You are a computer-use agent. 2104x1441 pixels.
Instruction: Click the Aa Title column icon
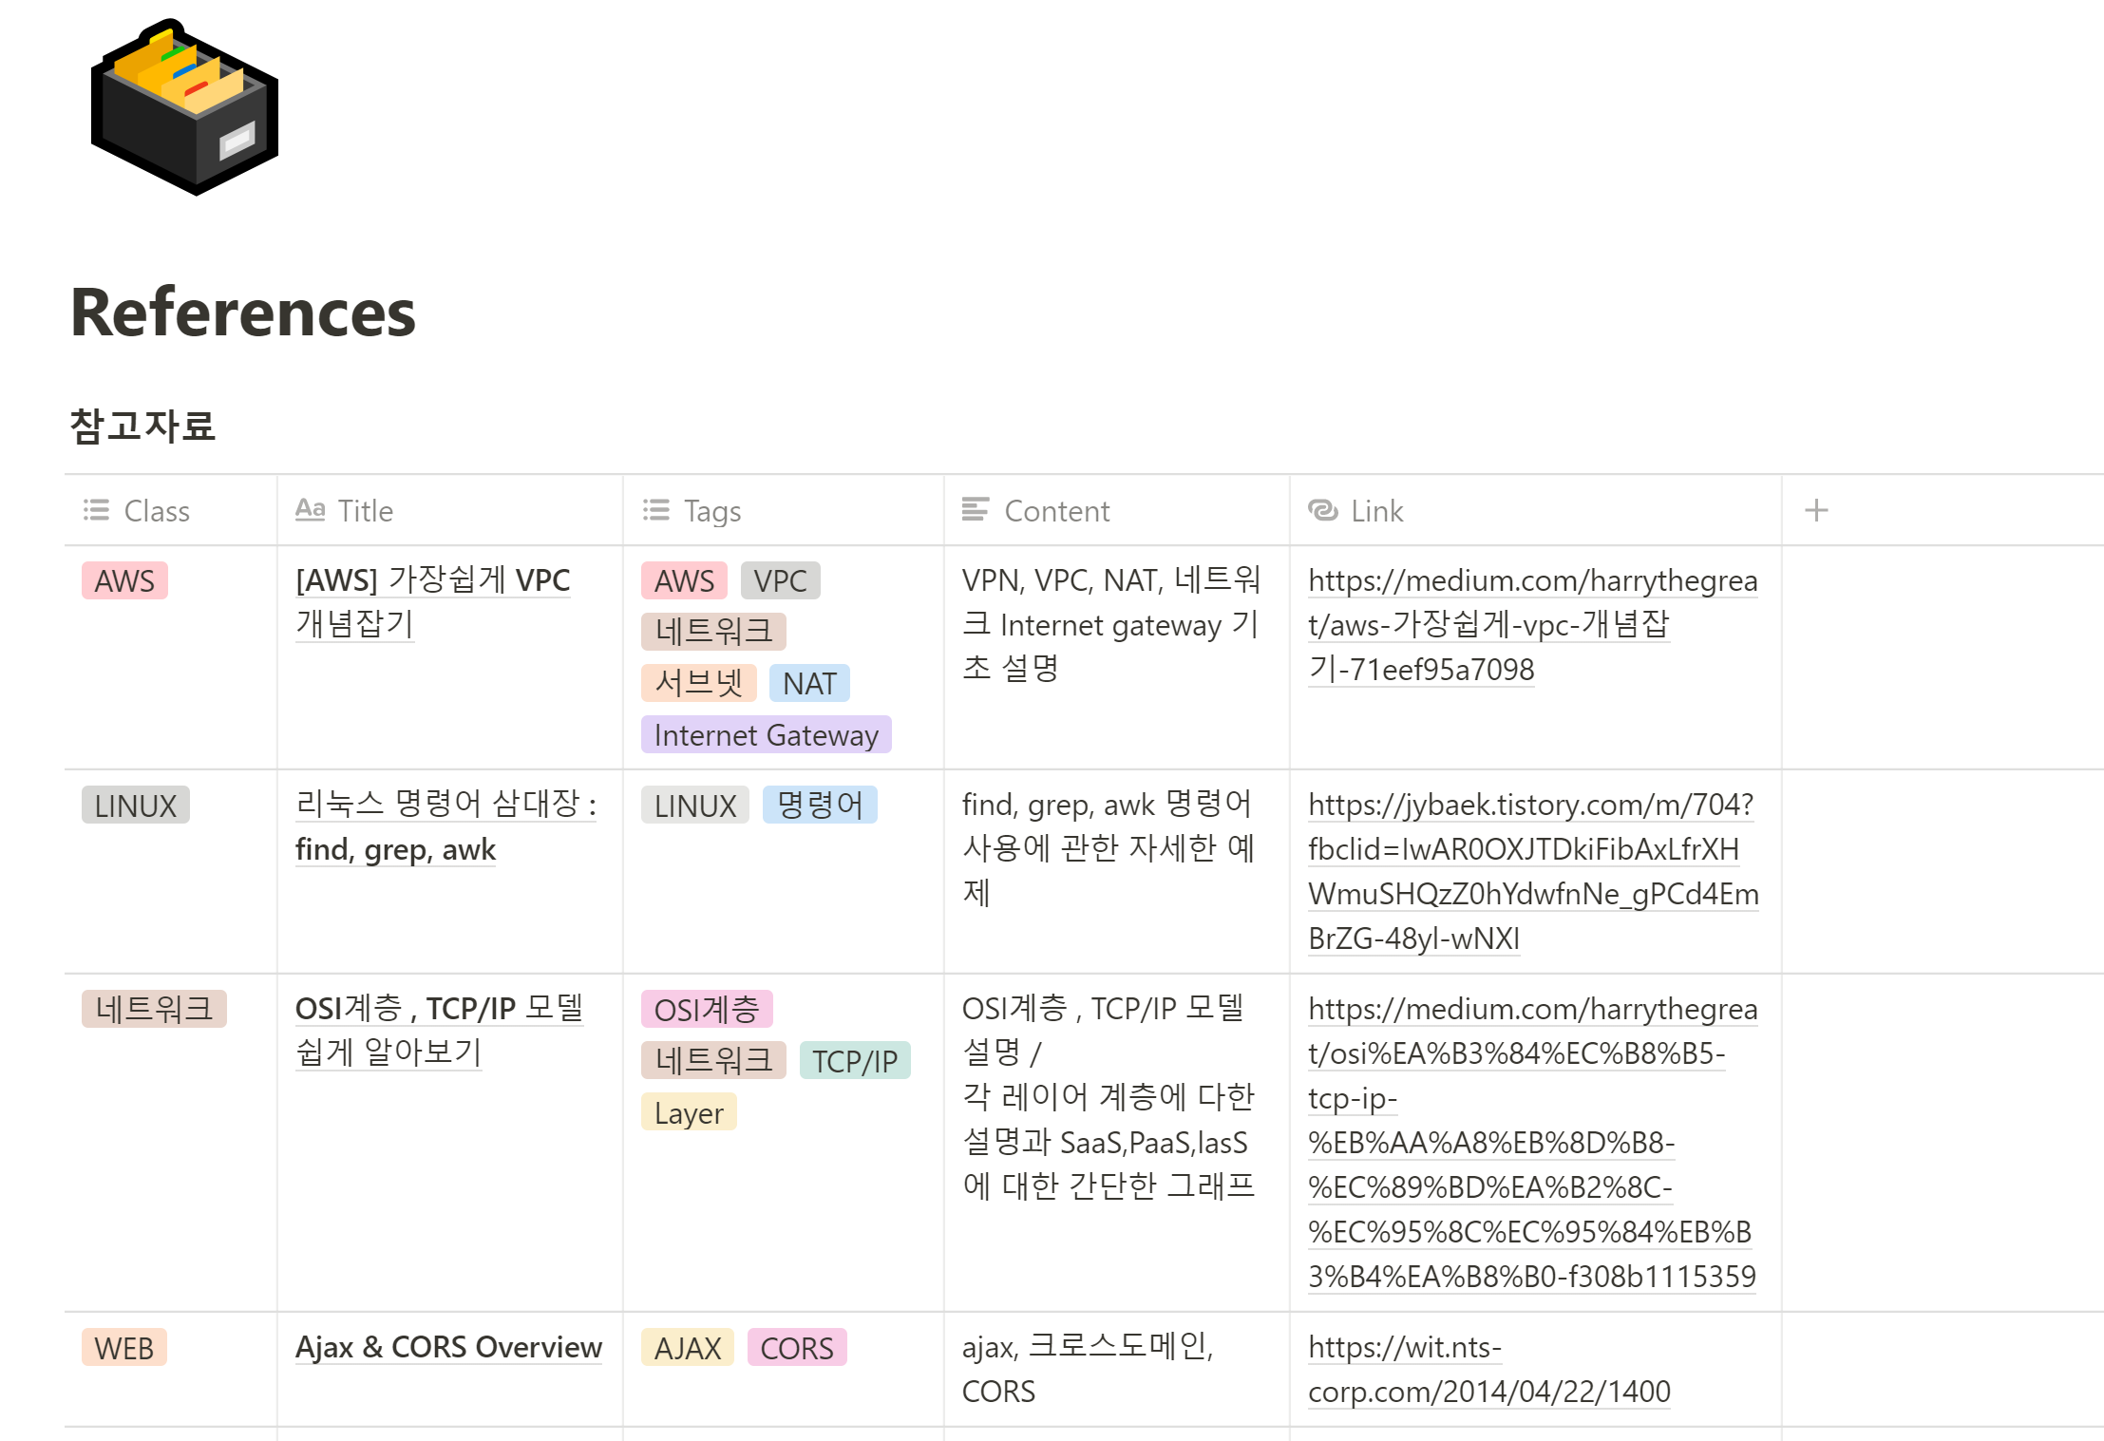310,509
